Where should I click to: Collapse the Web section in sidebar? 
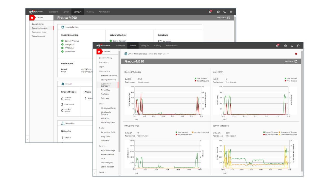coord(101,104)
